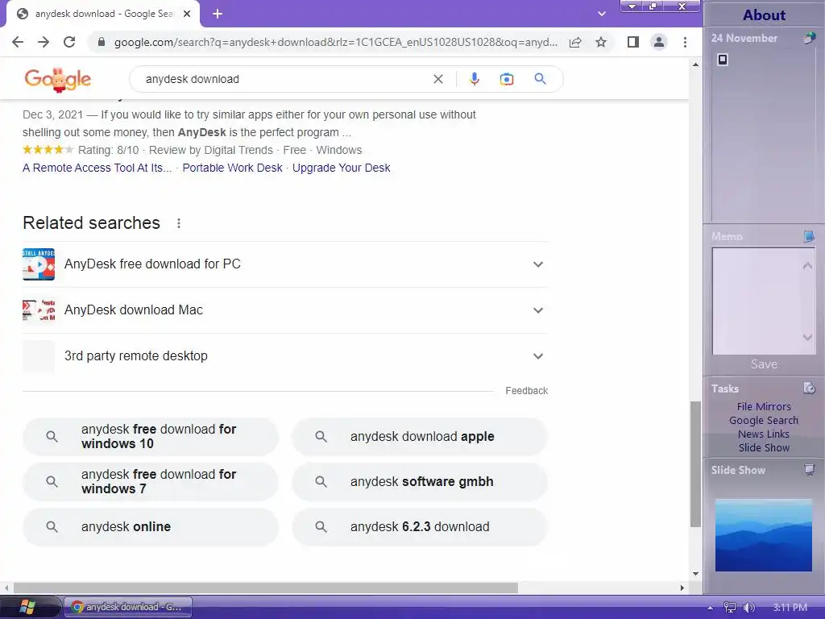This screenshot has width=825, height=619.
Task: Search by image with camera icon
Action: [507, 79]
